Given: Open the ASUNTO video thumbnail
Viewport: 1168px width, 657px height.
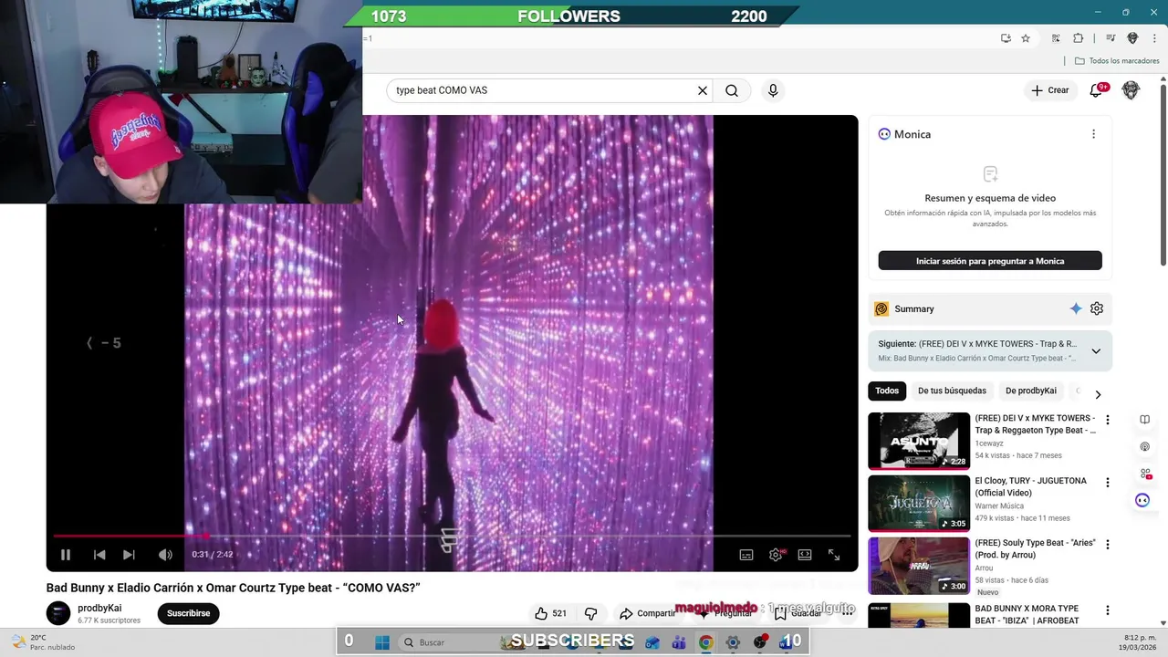Looking at the screenshot, I should [x=919, y=441].
